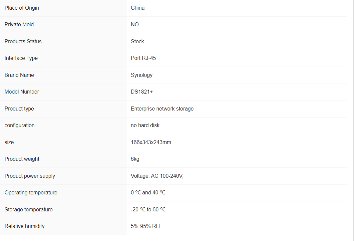This screenshot has width=354, height=241.
Task: Click the 'no hard disk' configuration value
Action: 145,125
